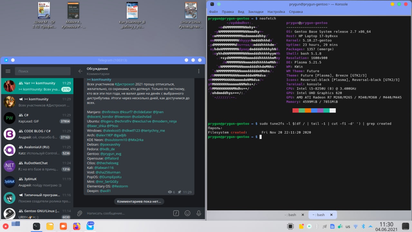Open Telegram hamburger main menu
Viewport: 412px width, 232px height.
click(8, 71)
